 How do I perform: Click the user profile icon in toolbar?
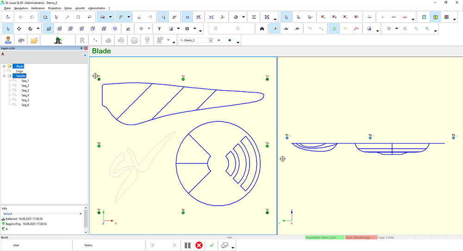(x=8, y=40)
